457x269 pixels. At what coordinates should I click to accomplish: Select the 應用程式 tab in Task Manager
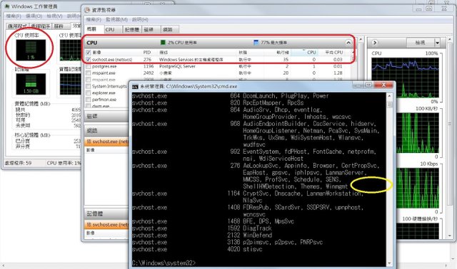tap(18, 26)
